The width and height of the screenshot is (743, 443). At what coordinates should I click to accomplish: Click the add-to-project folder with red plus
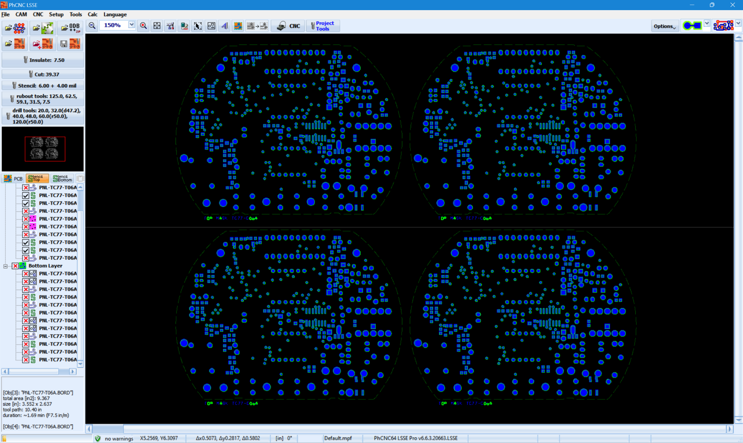point(43,44)
